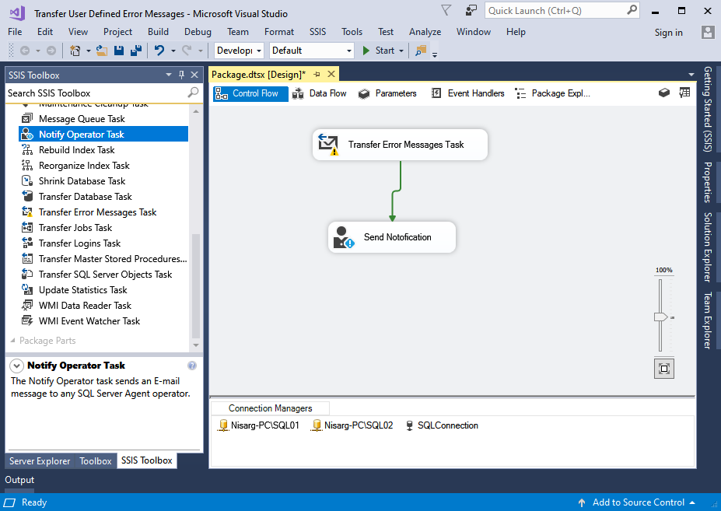Toggle pin on the Package.dtsx tab
The image size is (721, 511).
[x=317, y=74]
